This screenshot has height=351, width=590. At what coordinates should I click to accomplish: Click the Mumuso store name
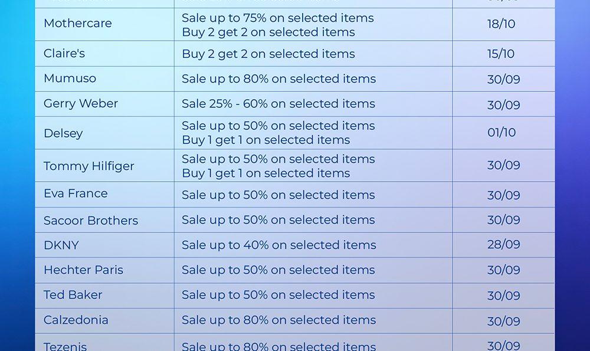click(x=70, y=78)
